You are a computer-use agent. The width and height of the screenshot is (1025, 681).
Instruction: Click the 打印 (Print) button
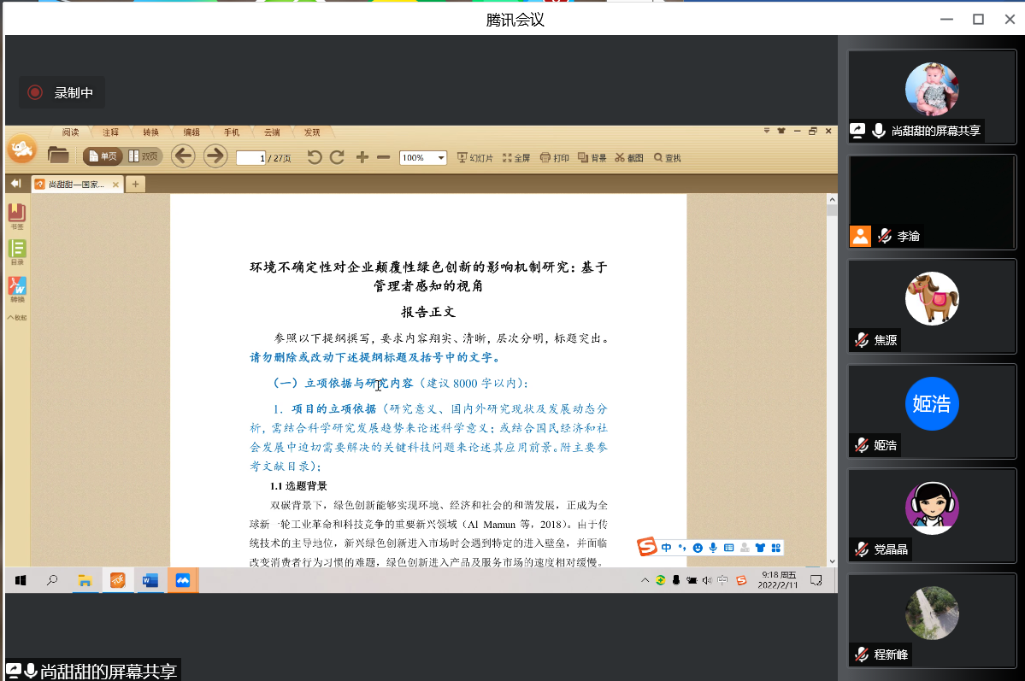pyautogui.click(x=554, y=158)
